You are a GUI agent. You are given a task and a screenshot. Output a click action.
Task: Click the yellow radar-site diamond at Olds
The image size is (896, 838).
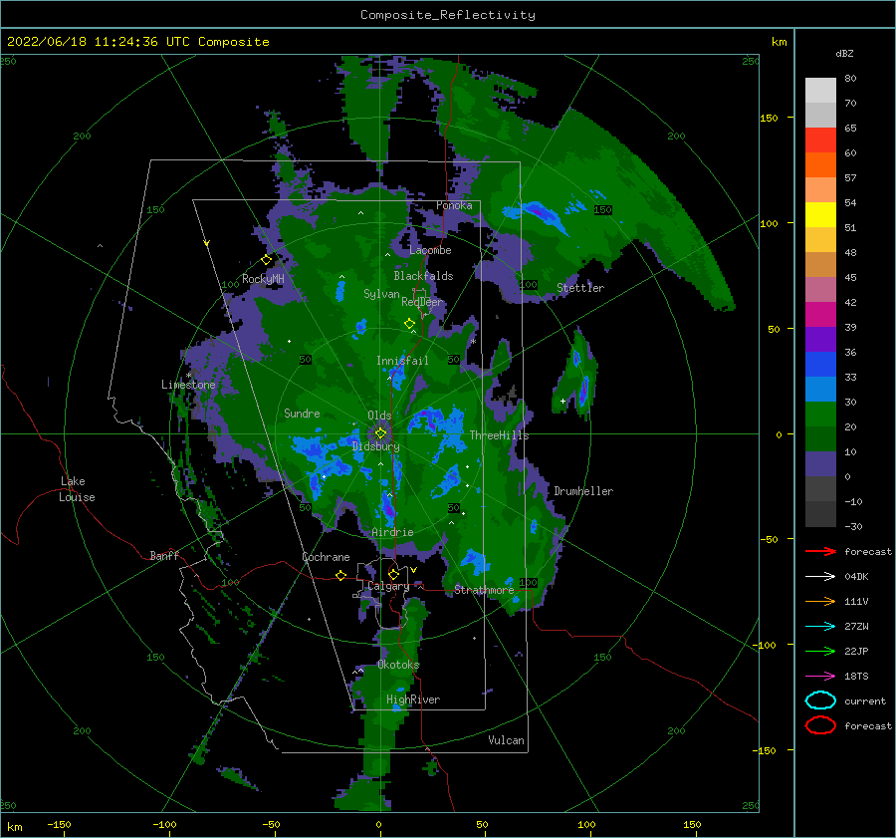(x=380, y=433)
